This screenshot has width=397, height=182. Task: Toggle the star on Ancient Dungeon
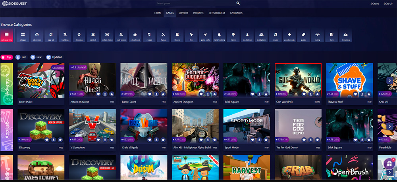point(214,94)
